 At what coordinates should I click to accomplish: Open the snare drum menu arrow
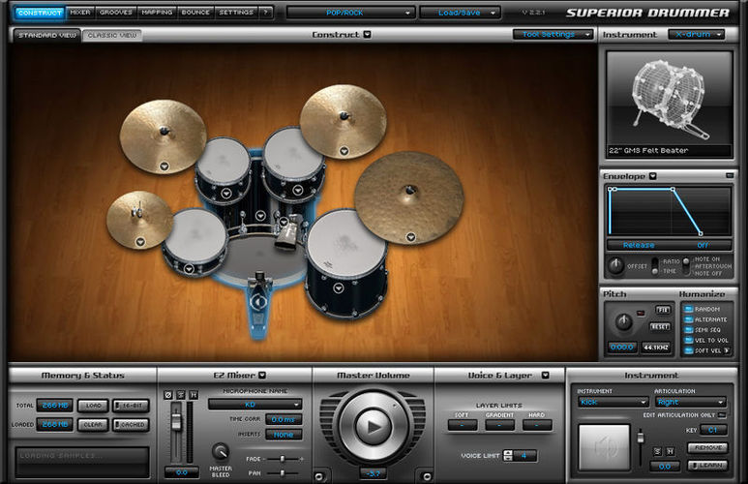(189, 269)
